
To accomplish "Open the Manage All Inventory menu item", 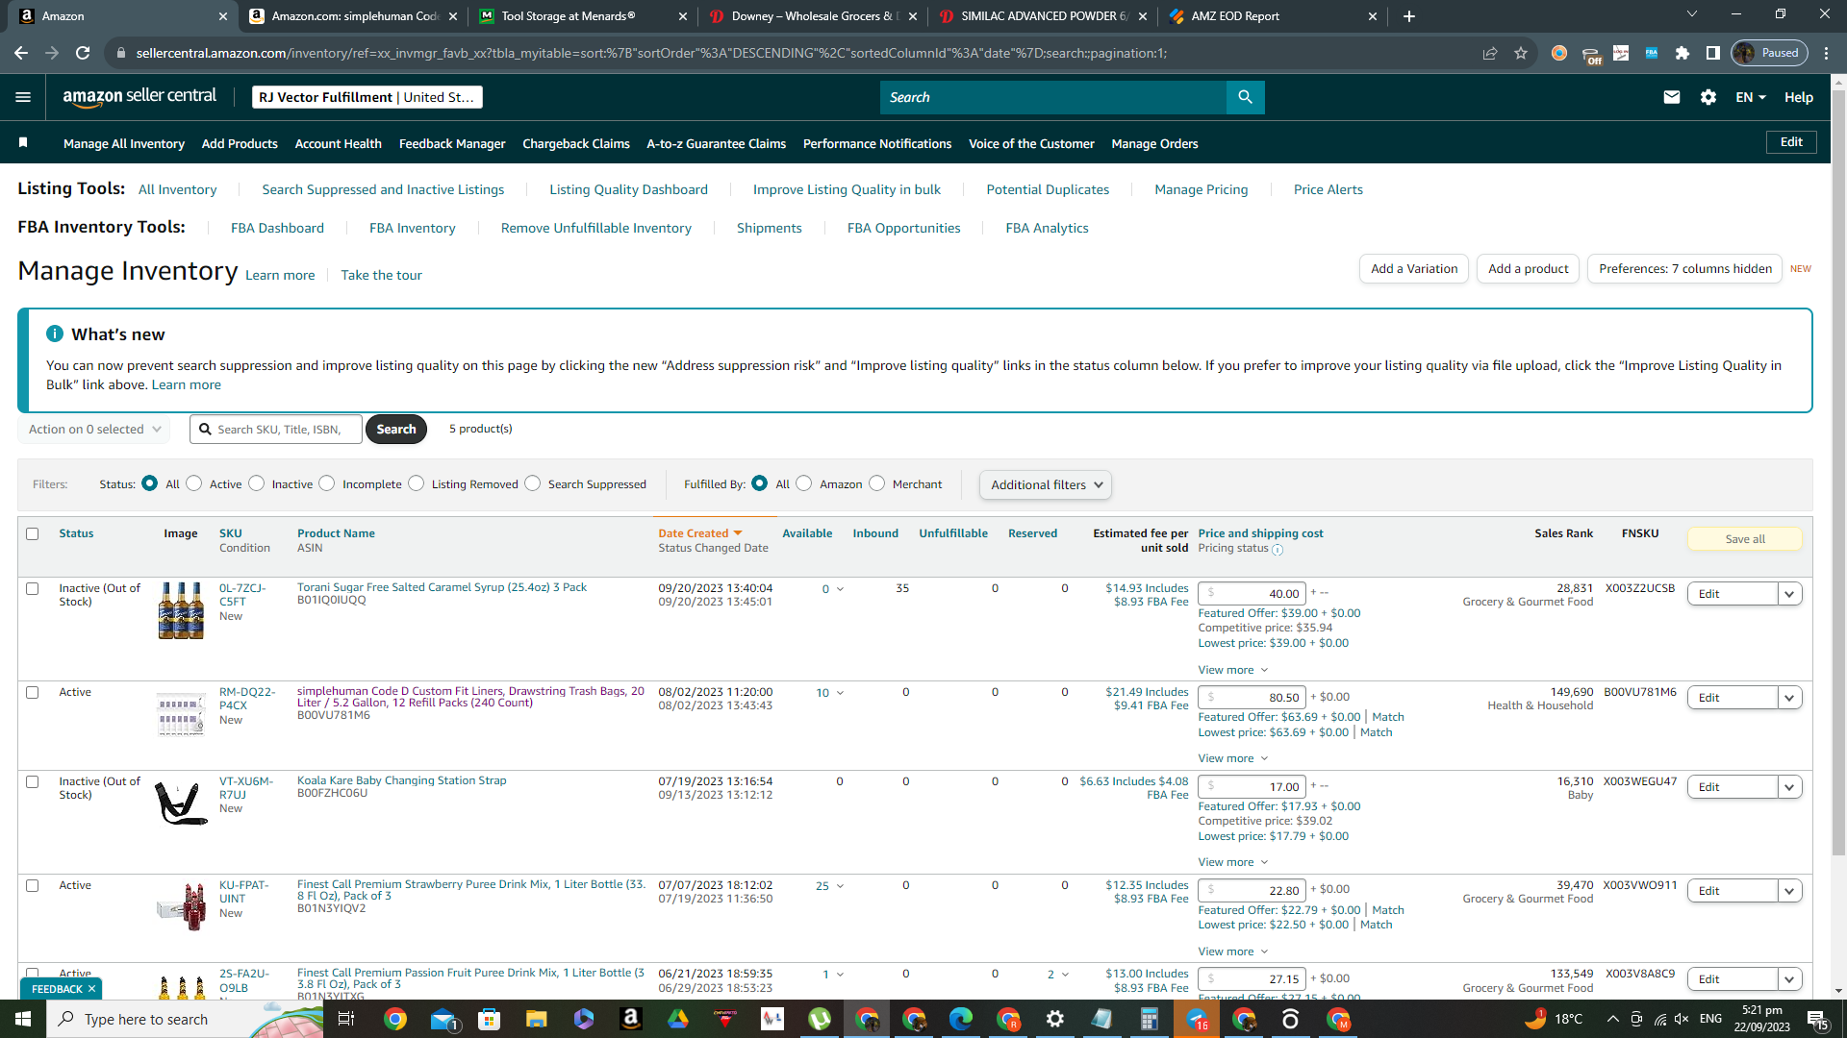I will coord(124,143).
